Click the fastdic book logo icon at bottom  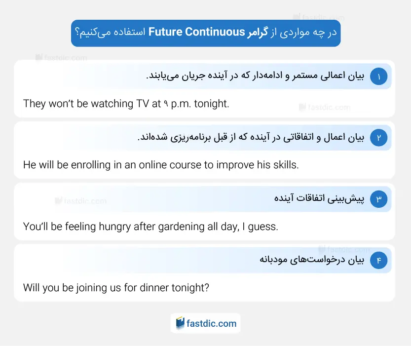(180, 323)
